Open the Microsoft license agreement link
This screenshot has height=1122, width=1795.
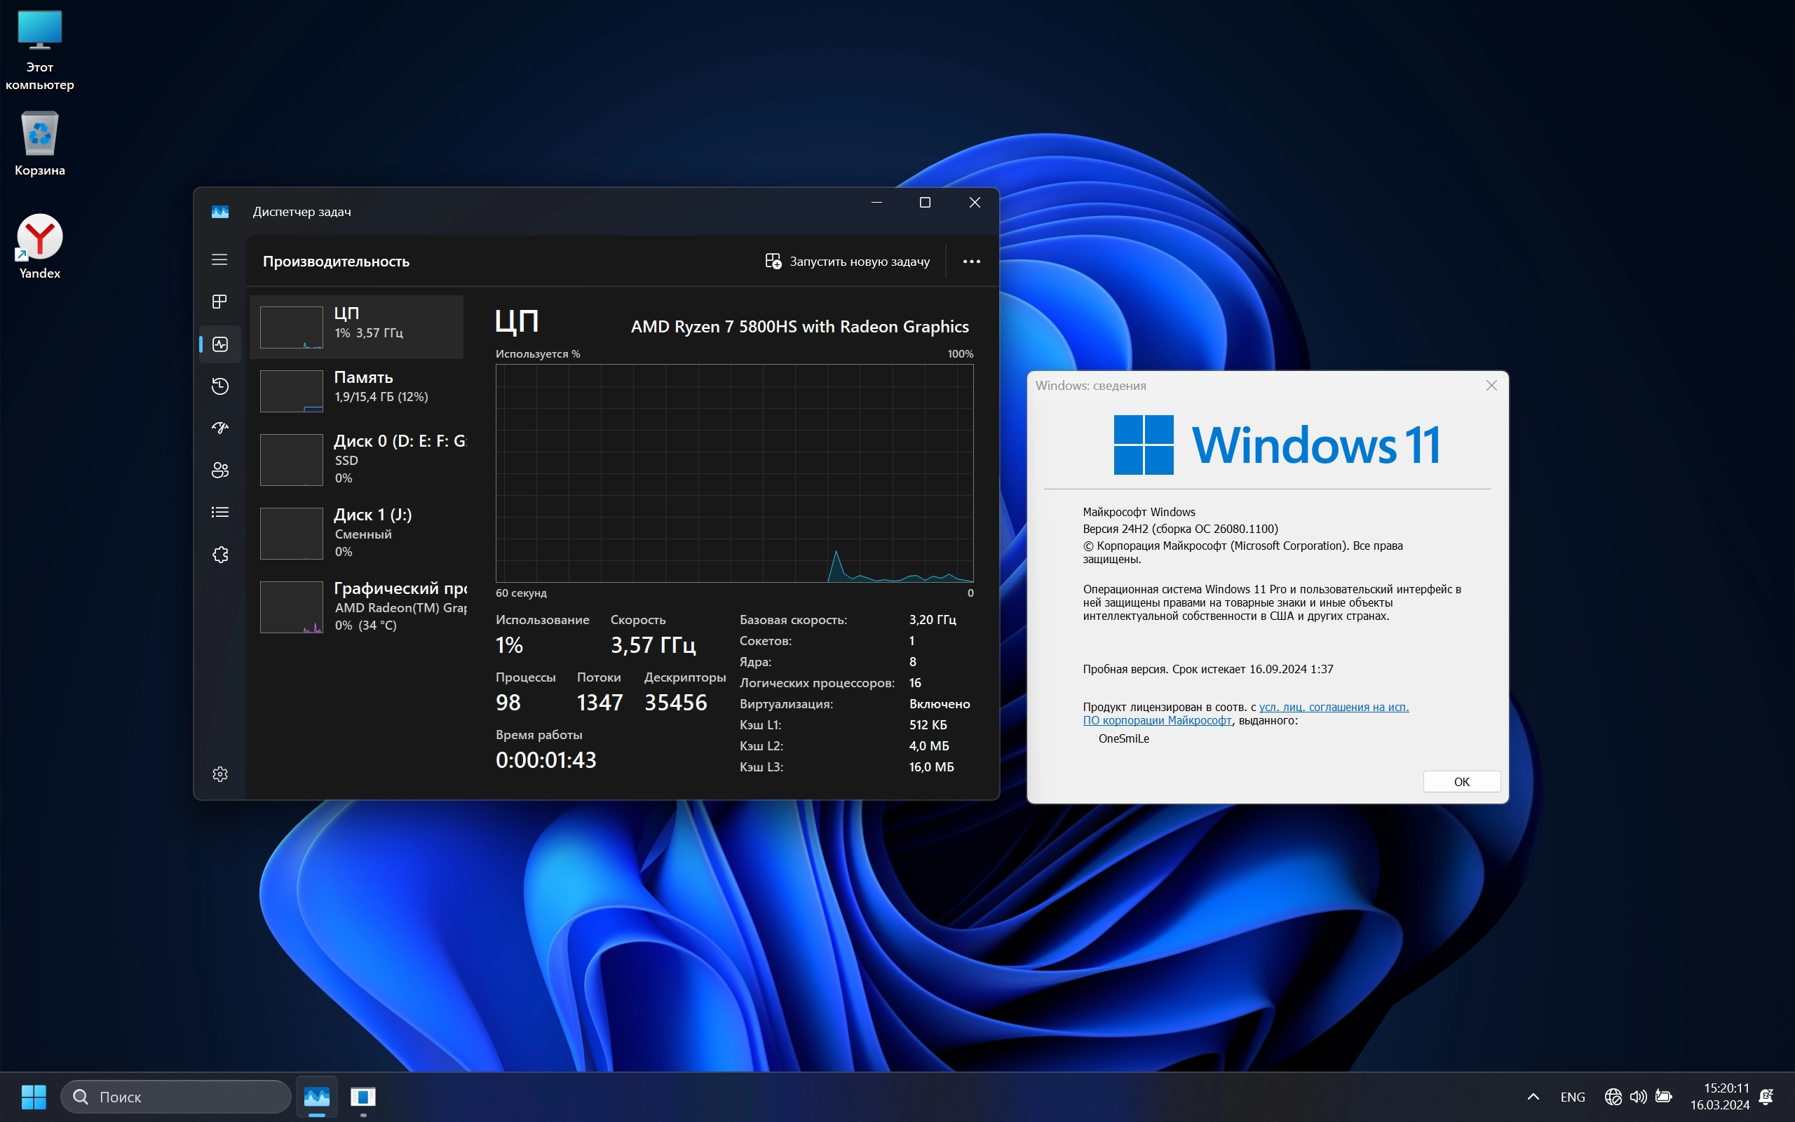coord(1333,707)
